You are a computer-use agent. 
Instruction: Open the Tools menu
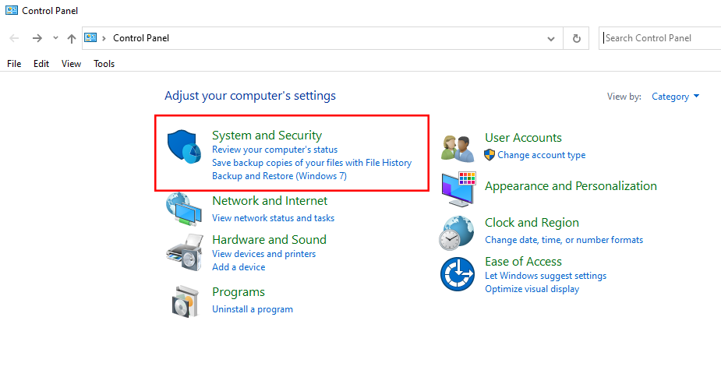104,64
